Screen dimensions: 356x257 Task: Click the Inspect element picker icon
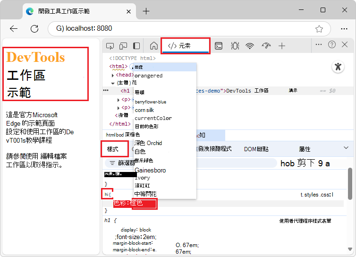[x=110, y=46]
